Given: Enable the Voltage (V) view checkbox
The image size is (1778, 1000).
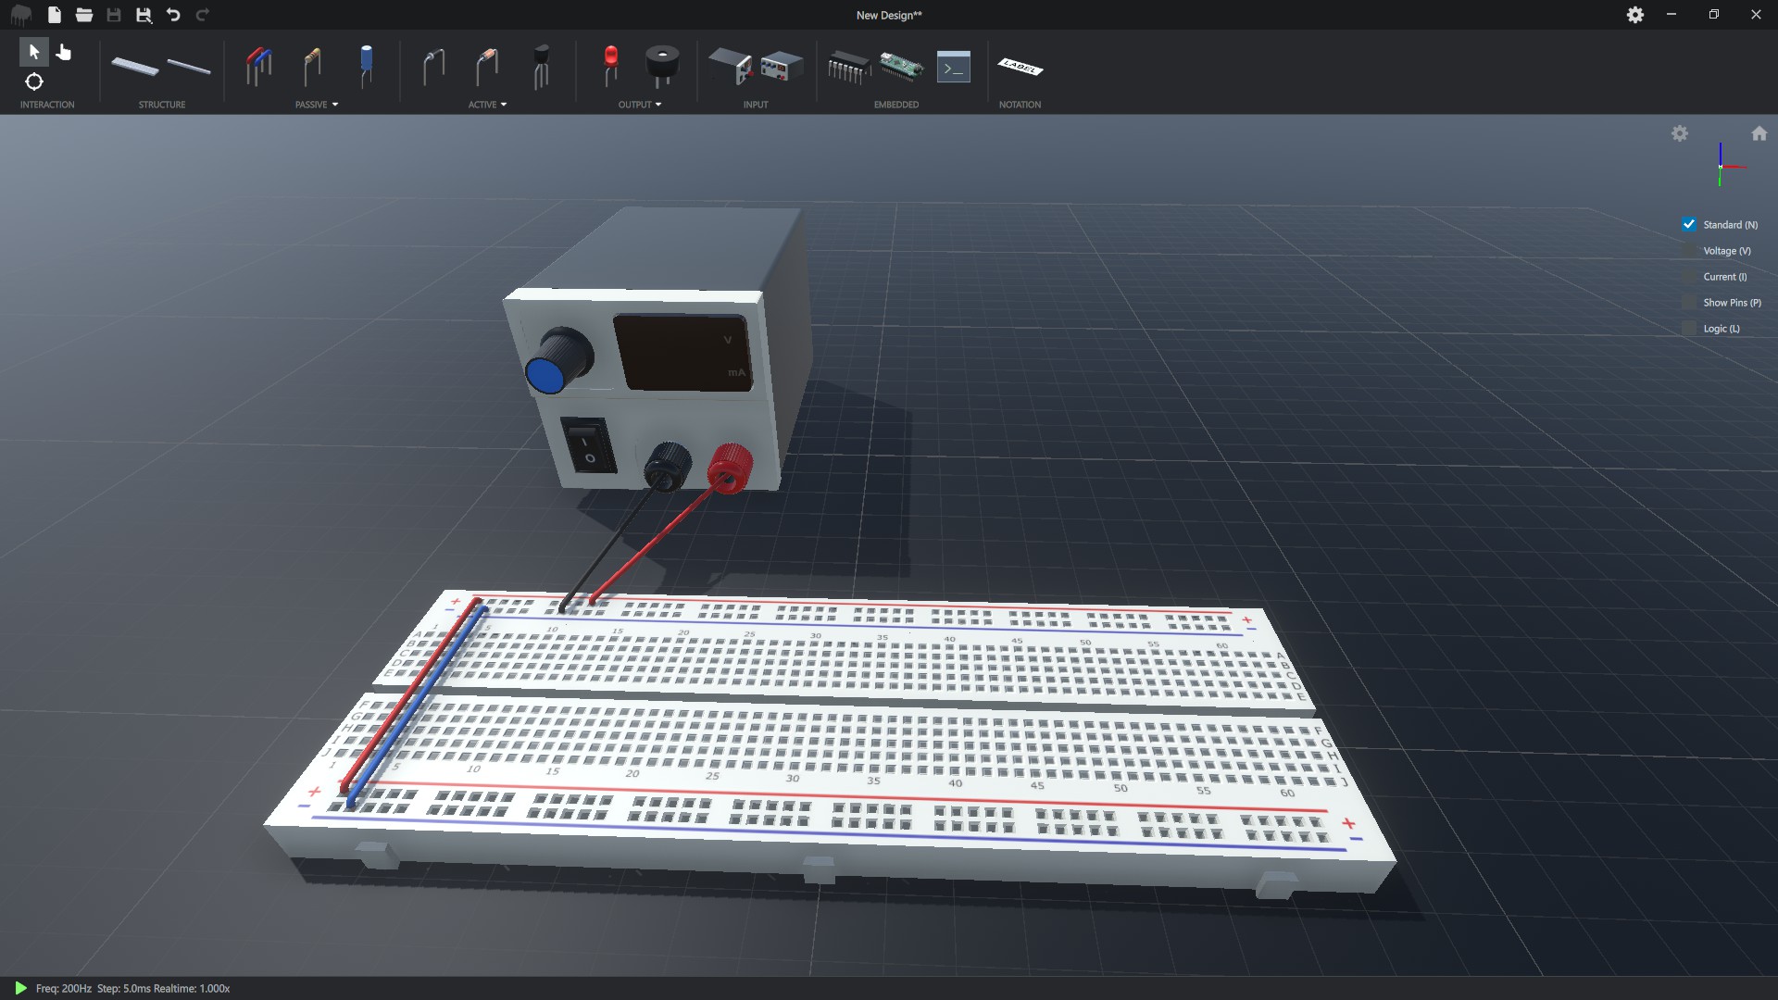Looking at the screenshot, I should coord(1689,251).
